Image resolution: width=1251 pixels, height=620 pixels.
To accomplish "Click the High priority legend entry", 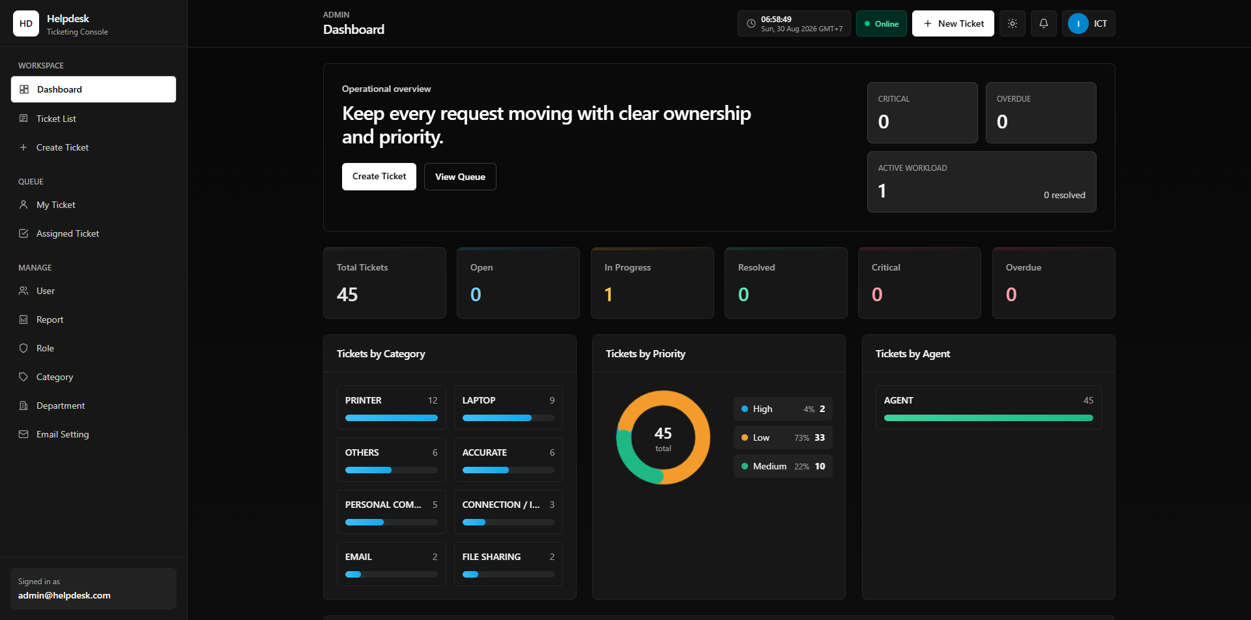I will click(x=783, y=409).
